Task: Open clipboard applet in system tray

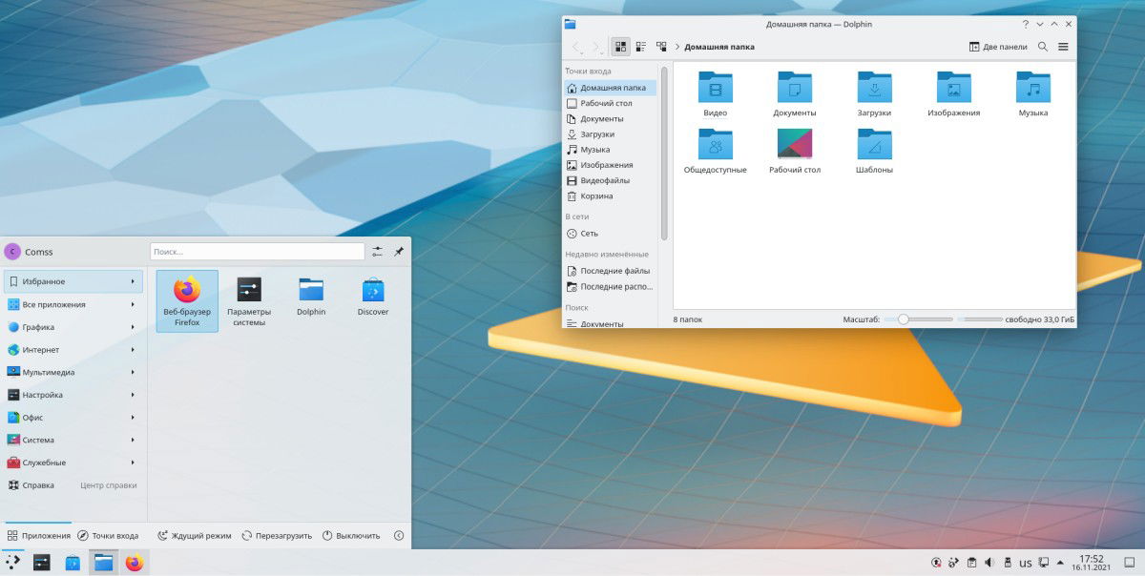Action: tap(971, 563)
